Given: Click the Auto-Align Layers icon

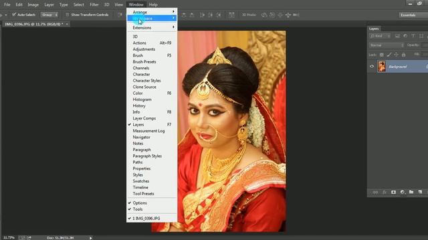Looking at the screenshot, I should point(231,15).
